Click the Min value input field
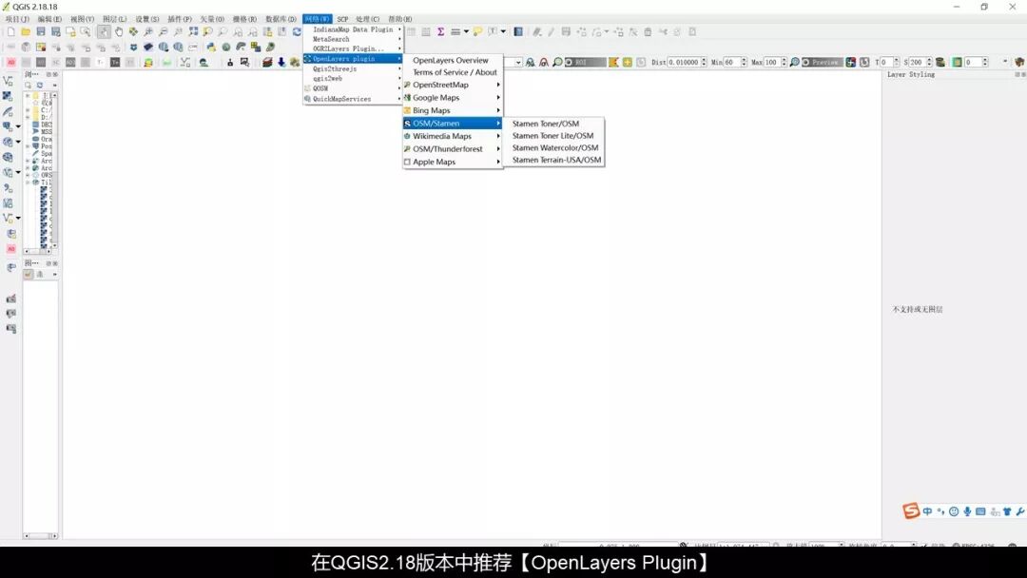 coord(731,62)
